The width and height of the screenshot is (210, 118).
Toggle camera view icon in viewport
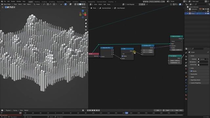[86, 27]
